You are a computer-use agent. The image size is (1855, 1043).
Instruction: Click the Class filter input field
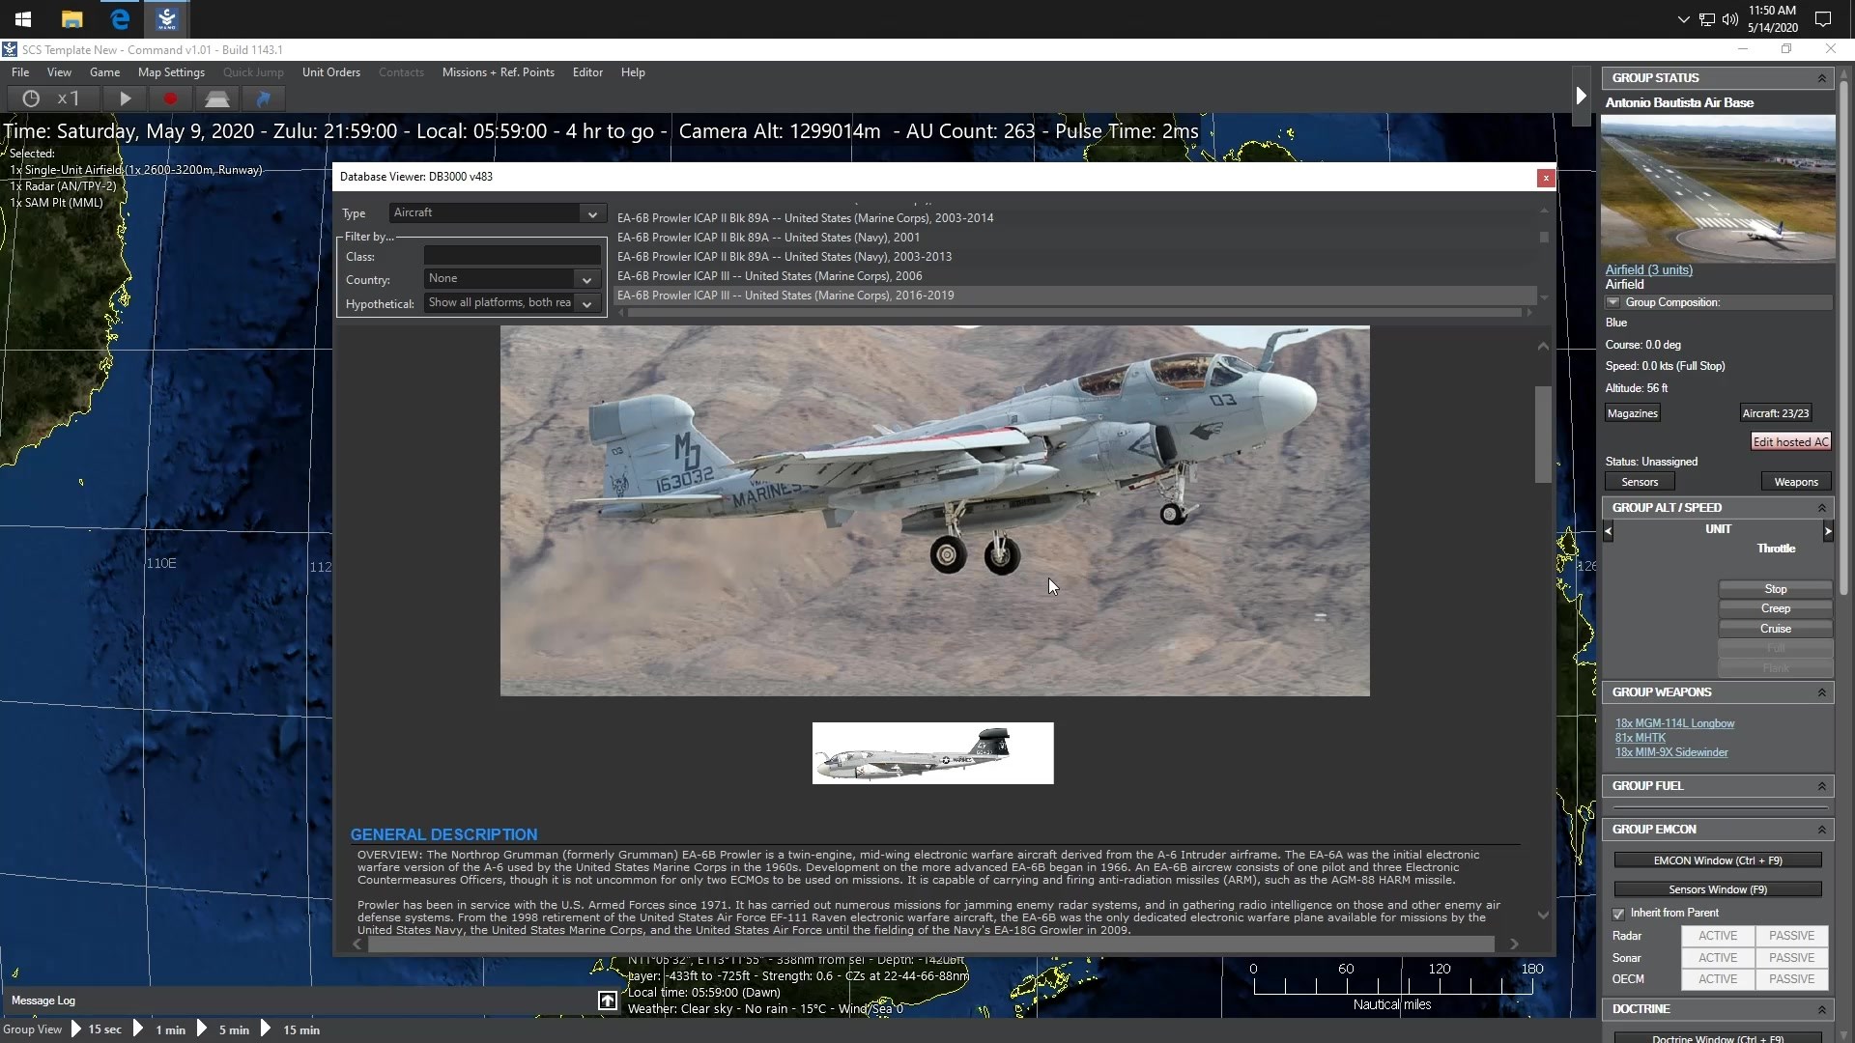coord(512,256)
